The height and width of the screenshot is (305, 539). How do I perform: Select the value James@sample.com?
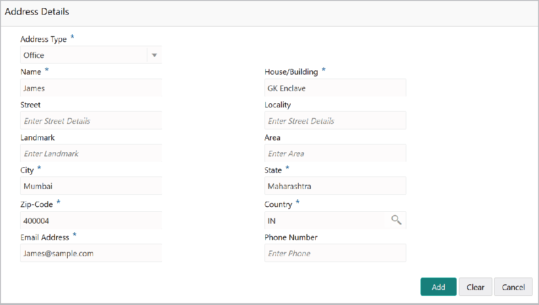coord(91,253)
